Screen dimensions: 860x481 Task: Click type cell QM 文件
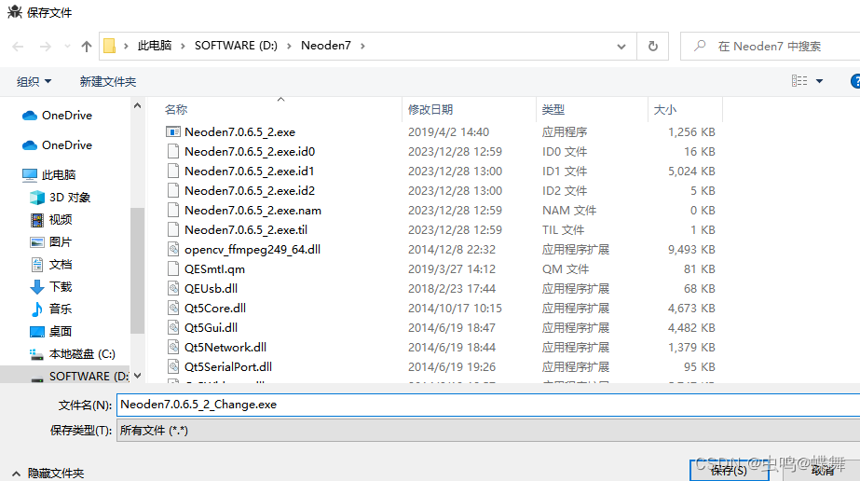[x=565, y=269]
